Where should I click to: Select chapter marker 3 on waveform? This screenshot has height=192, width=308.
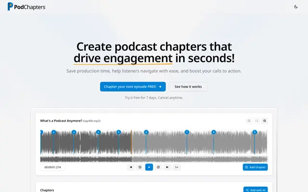point(74,132)
